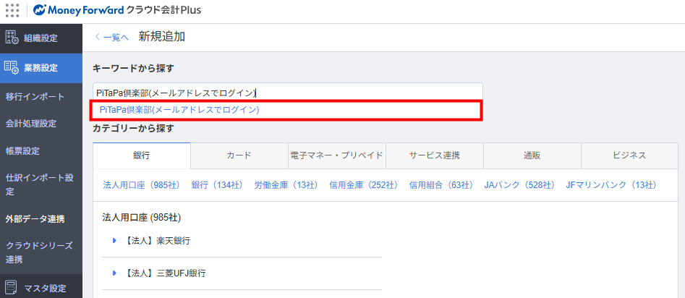Click the keyword search input field
Image resolution: width=685 pixels, height=298 pixels.
(287, 92)
